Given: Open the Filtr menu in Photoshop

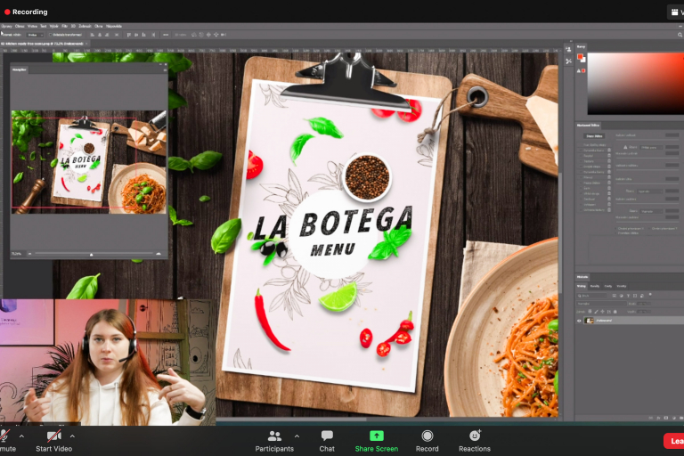Looking at the screenshot, I should [66, 26].
